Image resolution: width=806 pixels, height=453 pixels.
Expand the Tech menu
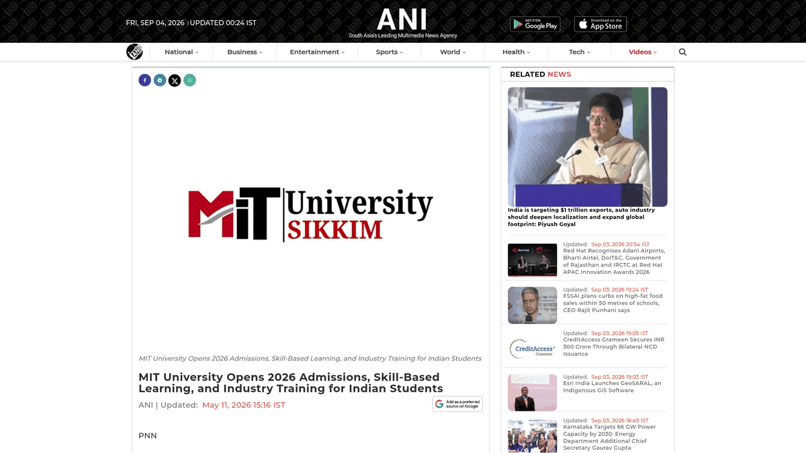pyautogui.click(x=580, y=52)
